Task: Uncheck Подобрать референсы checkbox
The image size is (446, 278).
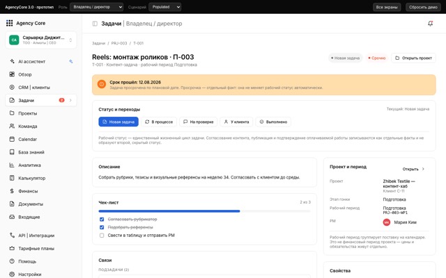Action: (102, 227)
